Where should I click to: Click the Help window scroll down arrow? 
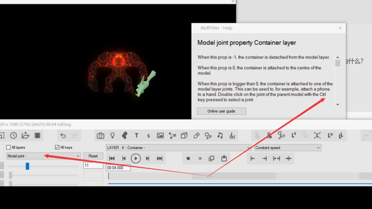(x=337, y=104)
